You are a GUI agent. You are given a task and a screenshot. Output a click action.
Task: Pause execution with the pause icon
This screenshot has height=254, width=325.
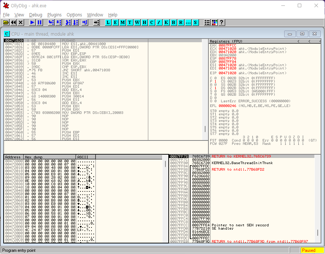[x=39, y=22]
